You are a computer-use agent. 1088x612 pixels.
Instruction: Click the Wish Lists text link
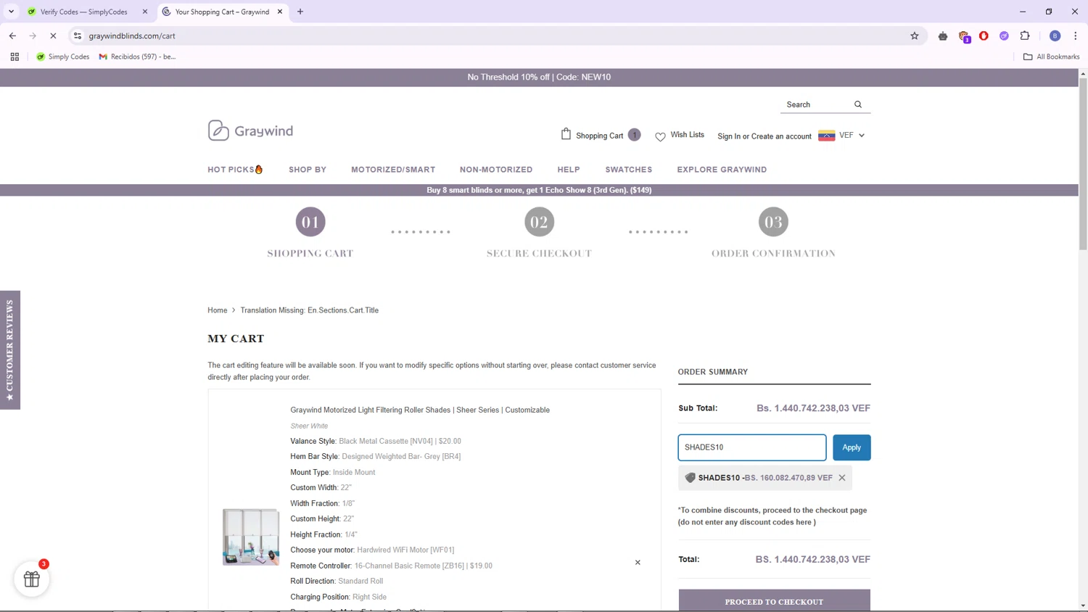tap(688, 135)
